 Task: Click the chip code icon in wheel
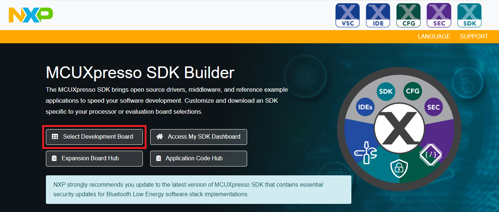(430, 154)
